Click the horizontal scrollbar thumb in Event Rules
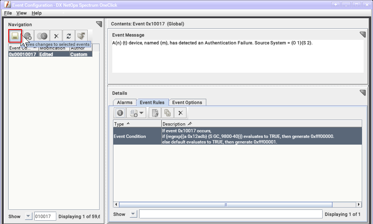The width and height of the screenshot is (373, 224). click(x=226, y=205)
